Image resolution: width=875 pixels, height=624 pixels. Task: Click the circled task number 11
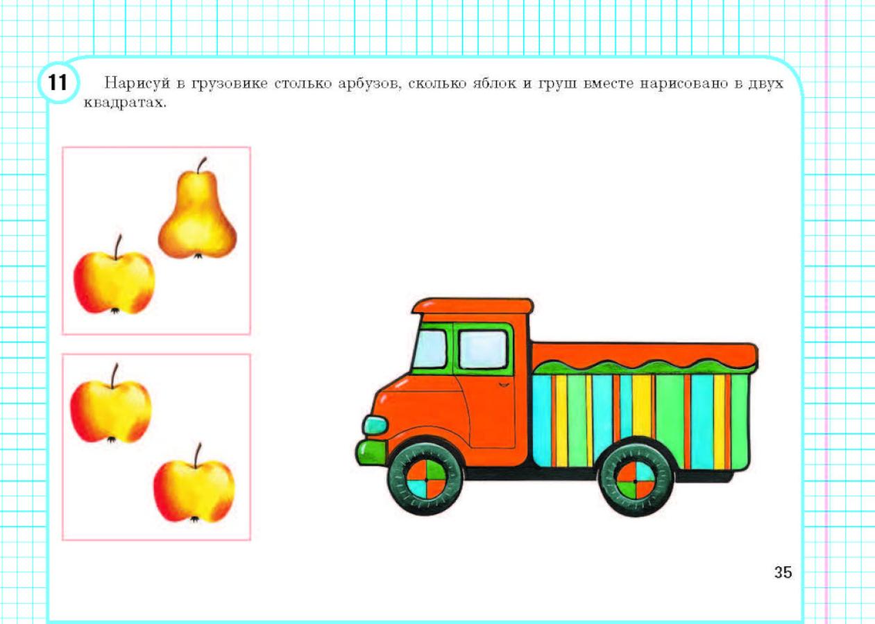pyautogui.click(x=58, y=83)
